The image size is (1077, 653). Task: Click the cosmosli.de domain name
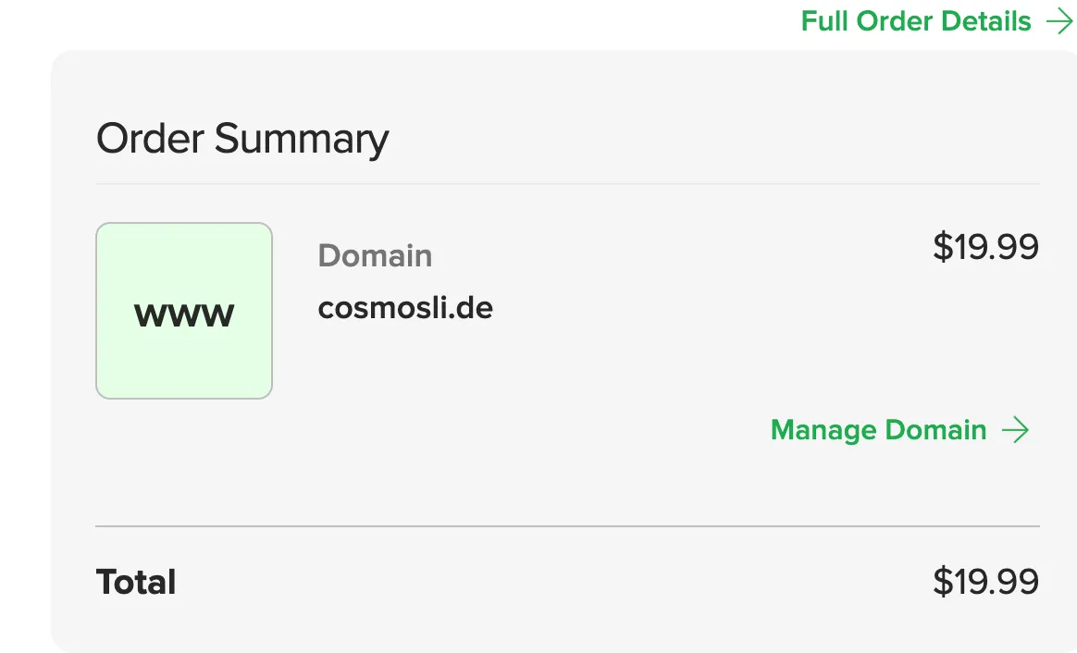pos(405,308)
